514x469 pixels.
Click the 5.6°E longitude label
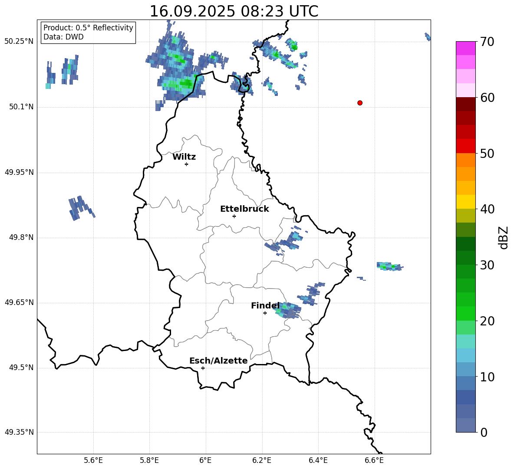point(93,460)
